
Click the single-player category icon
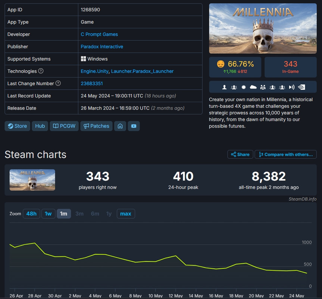[224, 87]
